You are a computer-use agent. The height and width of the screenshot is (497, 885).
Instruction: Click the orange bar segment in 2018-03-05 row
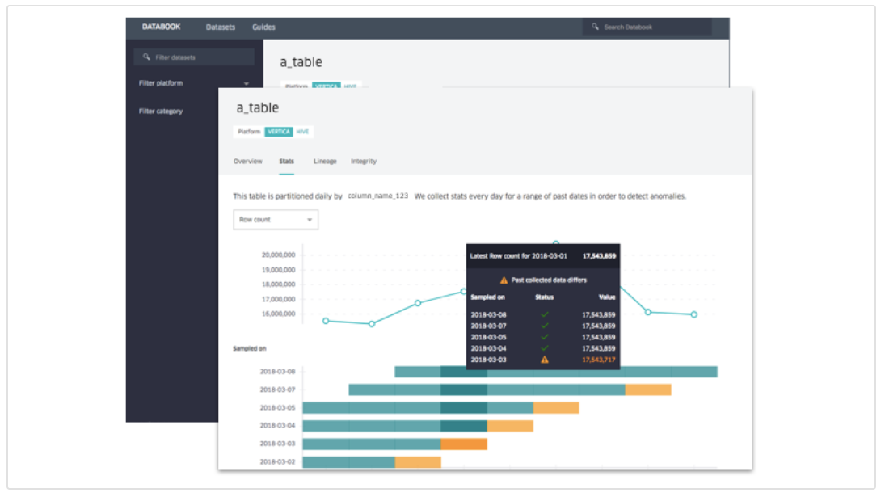[x=556, y=407]
